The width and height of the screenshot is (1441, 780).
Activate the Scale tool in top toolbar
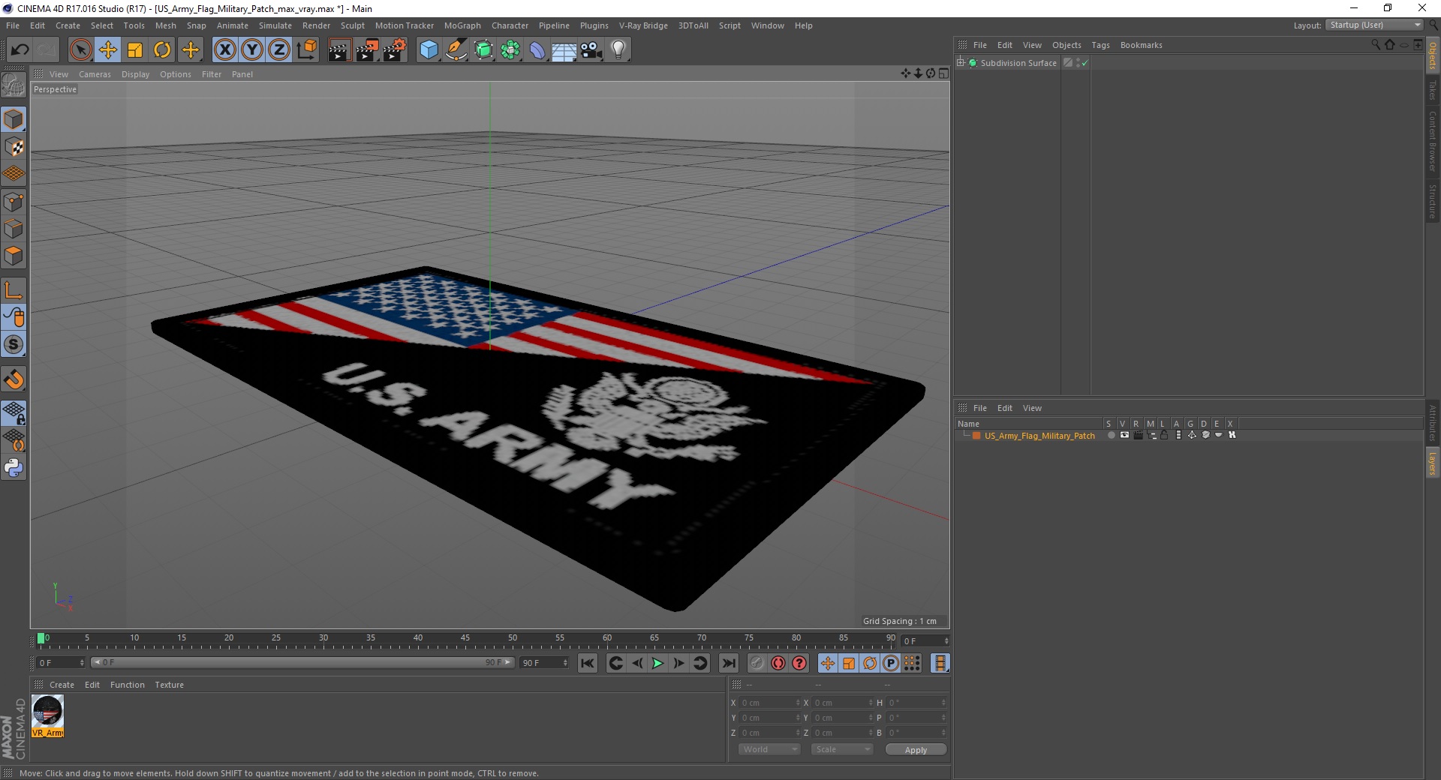tap(135, 50)
